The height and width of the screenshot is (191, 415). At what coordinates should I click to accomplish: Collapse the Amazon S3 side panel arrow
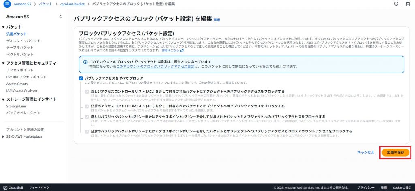[x=60, y=17]
